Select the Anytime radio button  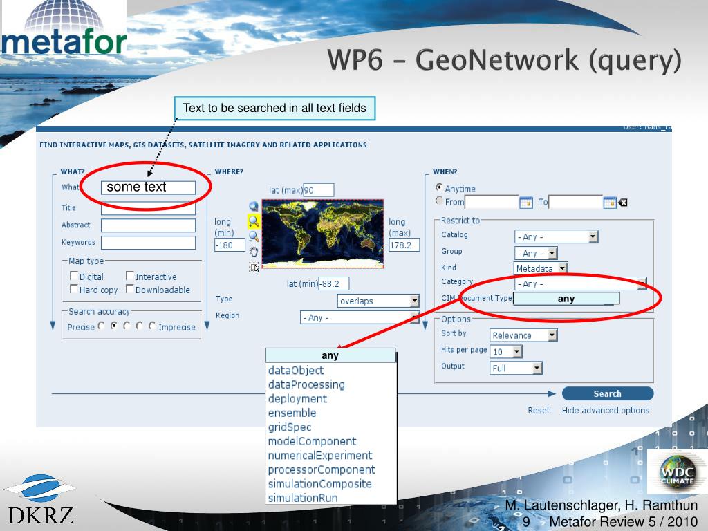(439, 187)
